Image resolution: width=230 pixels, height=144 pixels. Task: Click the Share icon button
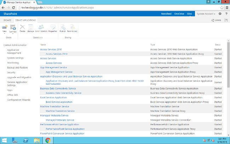pyautogui.click(x=216, y=20)
